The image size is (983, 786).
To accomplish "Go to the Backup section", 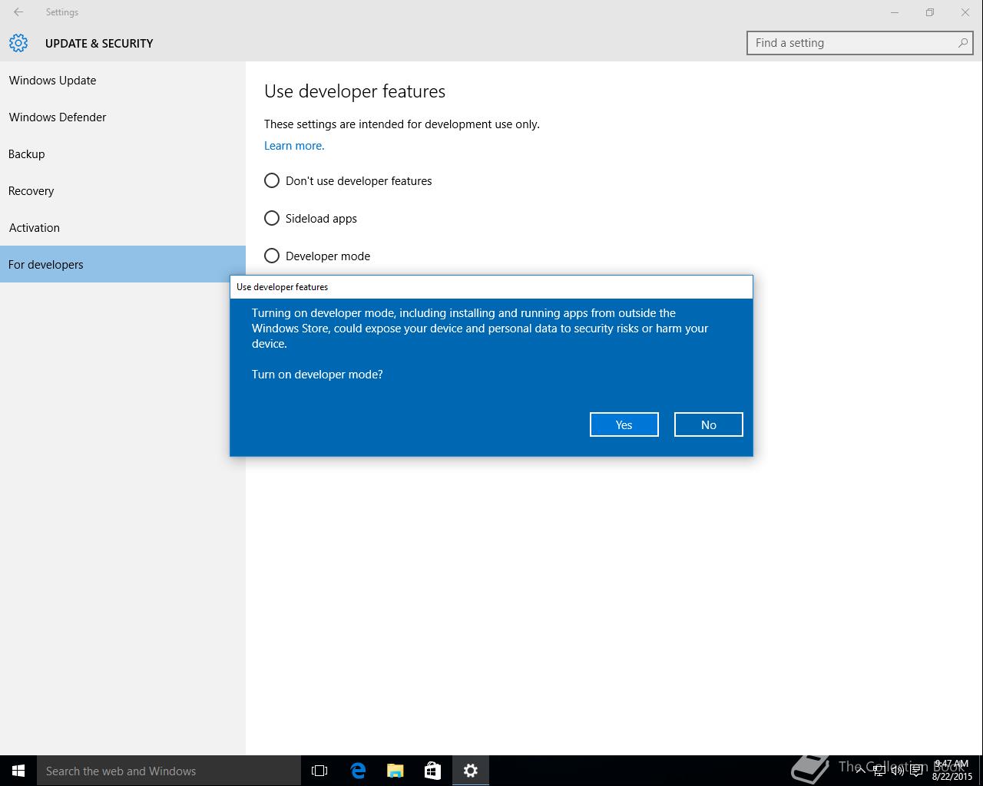I will (x=123, y=154).
